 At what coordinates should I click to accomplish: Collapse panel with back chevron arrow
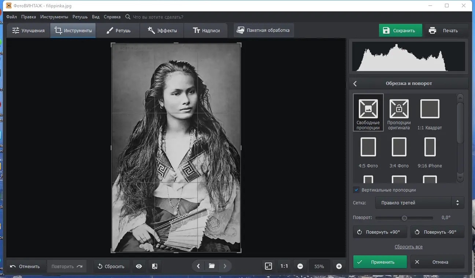[x=355, y=84]
